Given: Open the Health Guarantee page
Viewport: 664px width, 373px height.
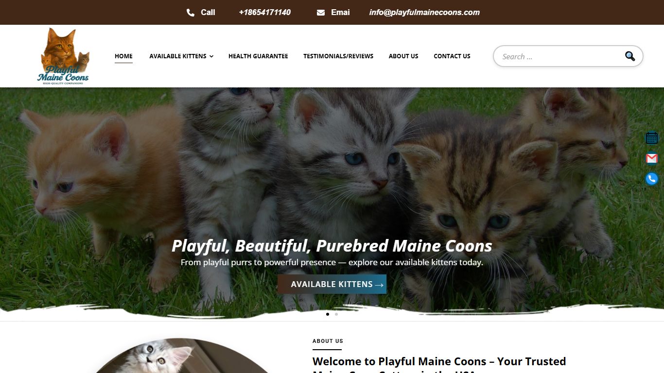Looking at the screenshot, I should pos(258,56).
